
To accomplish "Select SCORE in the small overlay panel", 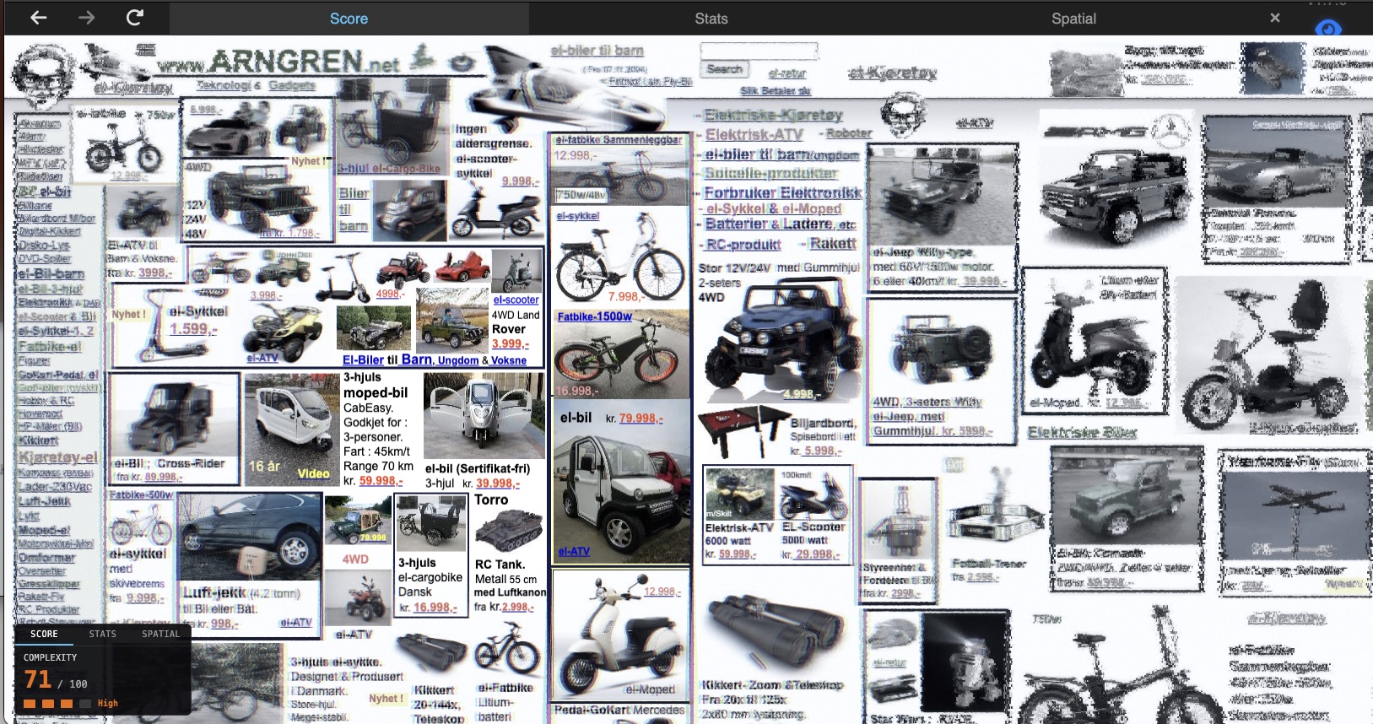I will pyautogui.click(x=44, y=634).
